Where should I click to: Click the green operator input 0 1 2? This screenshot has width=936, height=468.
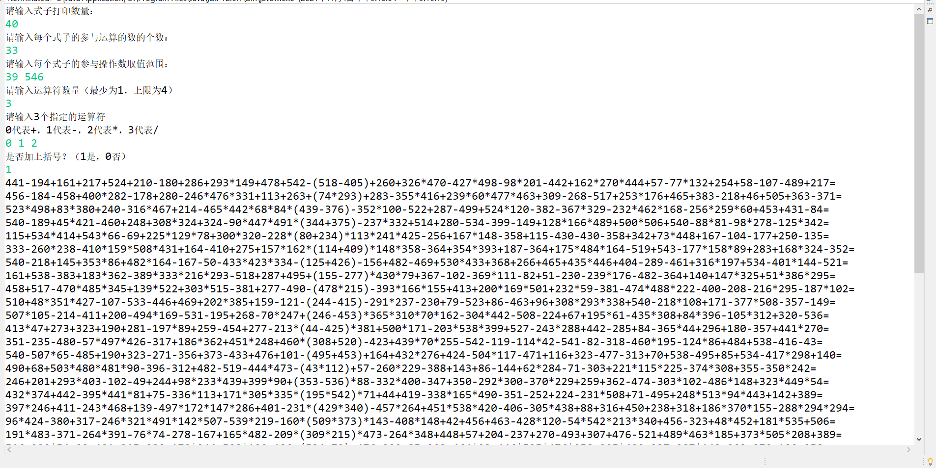tap(21, 143)
